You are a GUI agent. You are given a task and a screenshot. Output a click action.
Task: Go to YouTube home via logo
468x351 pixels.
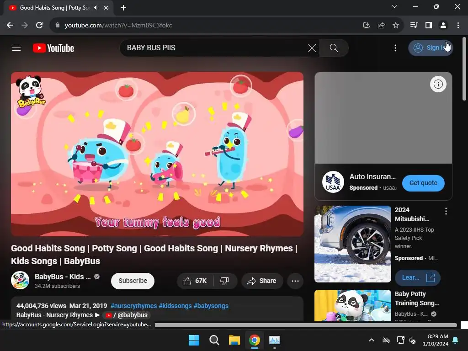(x=53, y=48)
